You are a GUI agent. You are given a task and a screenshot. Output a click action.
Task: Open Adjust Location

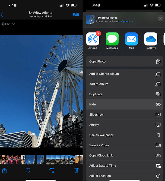pyautogui.click(x=125, y=176)
